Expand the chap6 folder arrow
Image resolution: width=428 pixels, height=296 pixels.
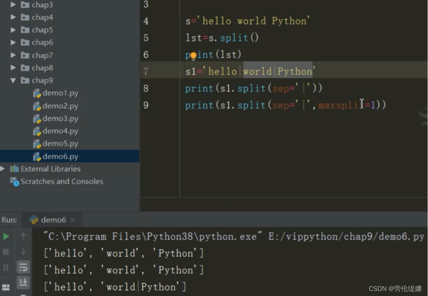(x=13, y=42)
